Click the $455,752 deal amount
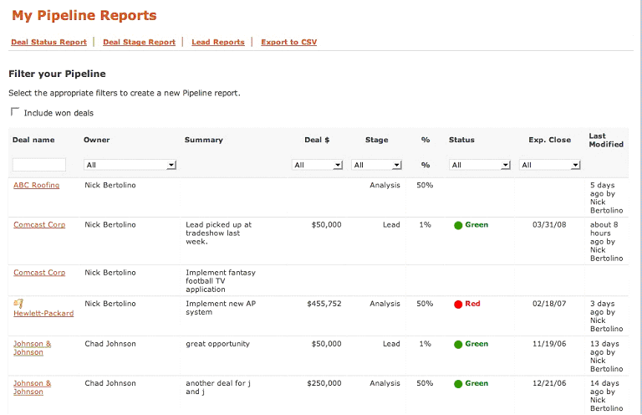 click(324, 304)
